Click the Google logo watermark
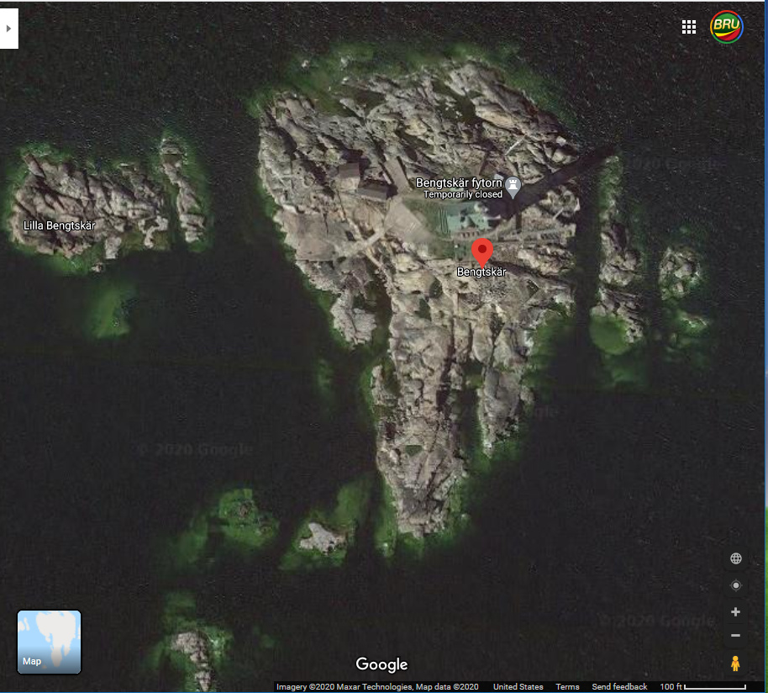The height and width of the screenshot is (693, 768). click(381, 664)
